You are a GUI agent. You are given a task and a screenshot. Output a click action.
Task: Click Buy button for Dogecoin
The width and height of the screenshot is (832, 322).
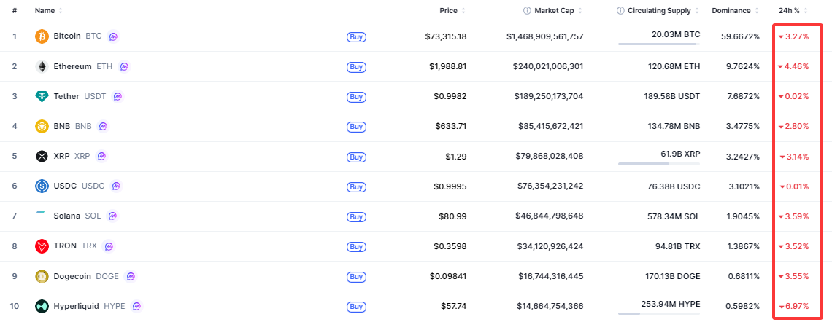[356, 277]
